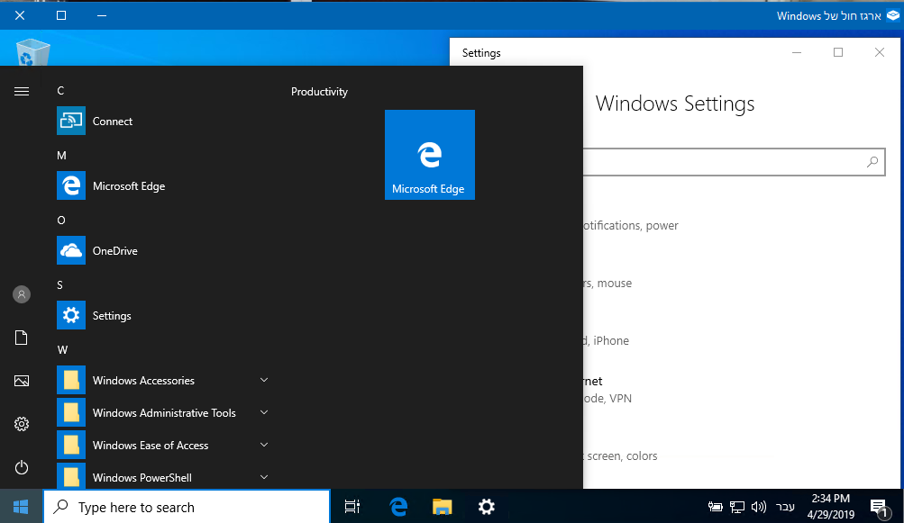Click the volume speaker tray icon
This screenshot has width=904, height=523.
coord(758,507)
